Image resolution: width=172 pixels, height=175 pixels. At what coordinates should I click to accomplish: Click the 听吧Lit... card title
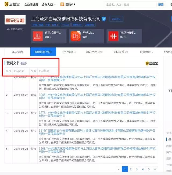click(x=88, y=33)
